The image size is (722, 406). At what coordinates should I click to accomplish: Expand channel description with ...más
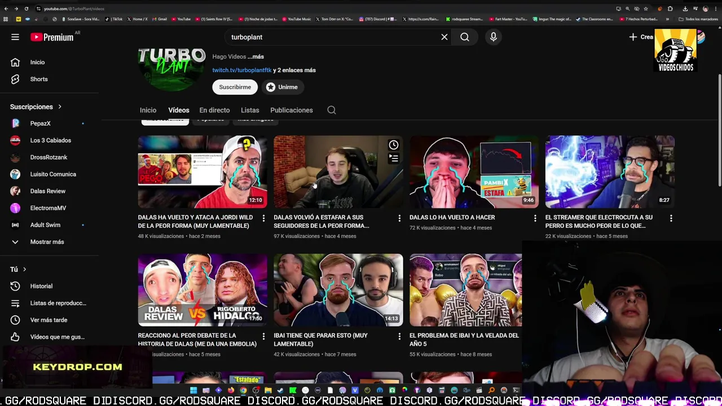256,56
